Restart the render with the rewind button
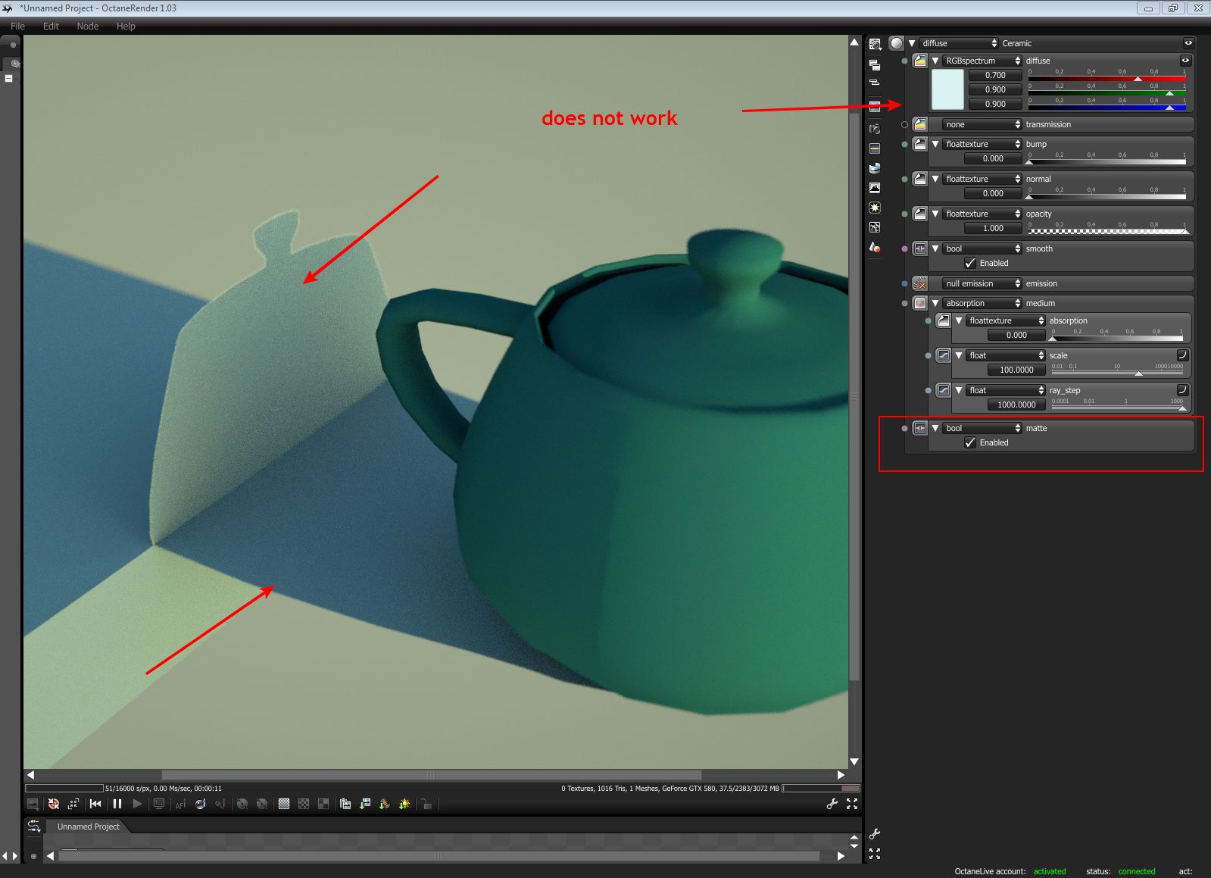The image size is (1211, 878). tap(95, 804)
